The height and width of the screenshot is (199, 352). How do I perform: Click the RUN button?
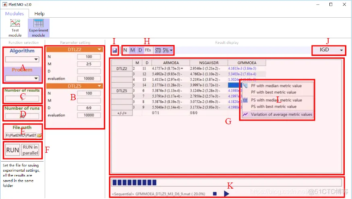coord(12,150)
